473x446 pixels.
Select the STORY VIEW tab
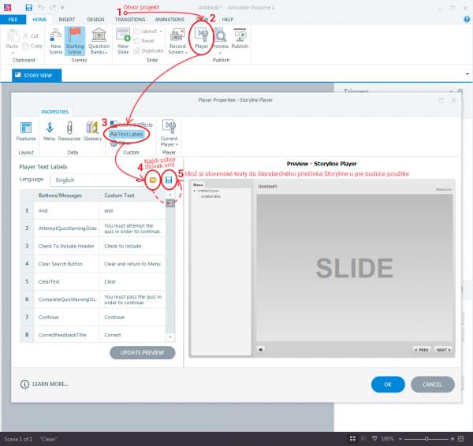[37, 76]
